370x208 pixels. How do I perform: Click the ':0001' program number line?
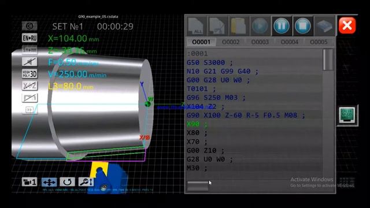(x=198, y=54)
